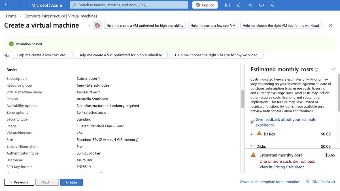This screenshot has width=340, height=191.
Task: Open the portal settings gear
Action: pos(250,5)
